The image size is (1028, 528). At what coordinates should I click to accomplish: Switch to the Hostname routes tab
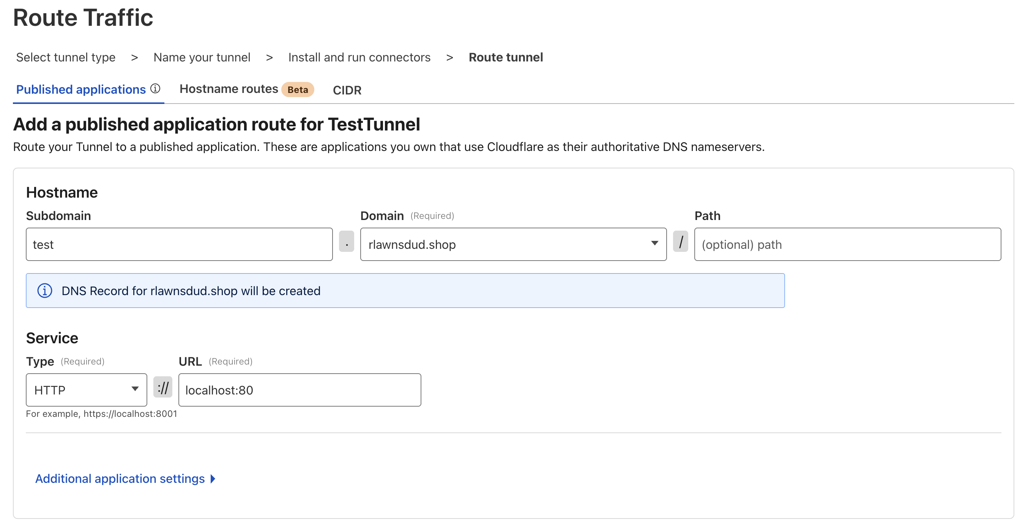click(229, 89)
